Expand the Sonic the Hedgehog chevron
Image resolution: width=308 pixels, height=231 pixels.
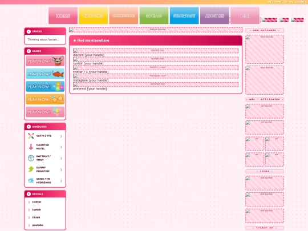coord(61,181)
